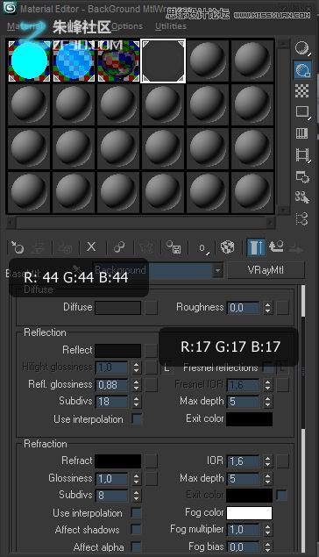The height and width of the screenshot is (557, 319).
Task: Click the refraction IOR 1,6 field
Action: [x=243, y=461]
